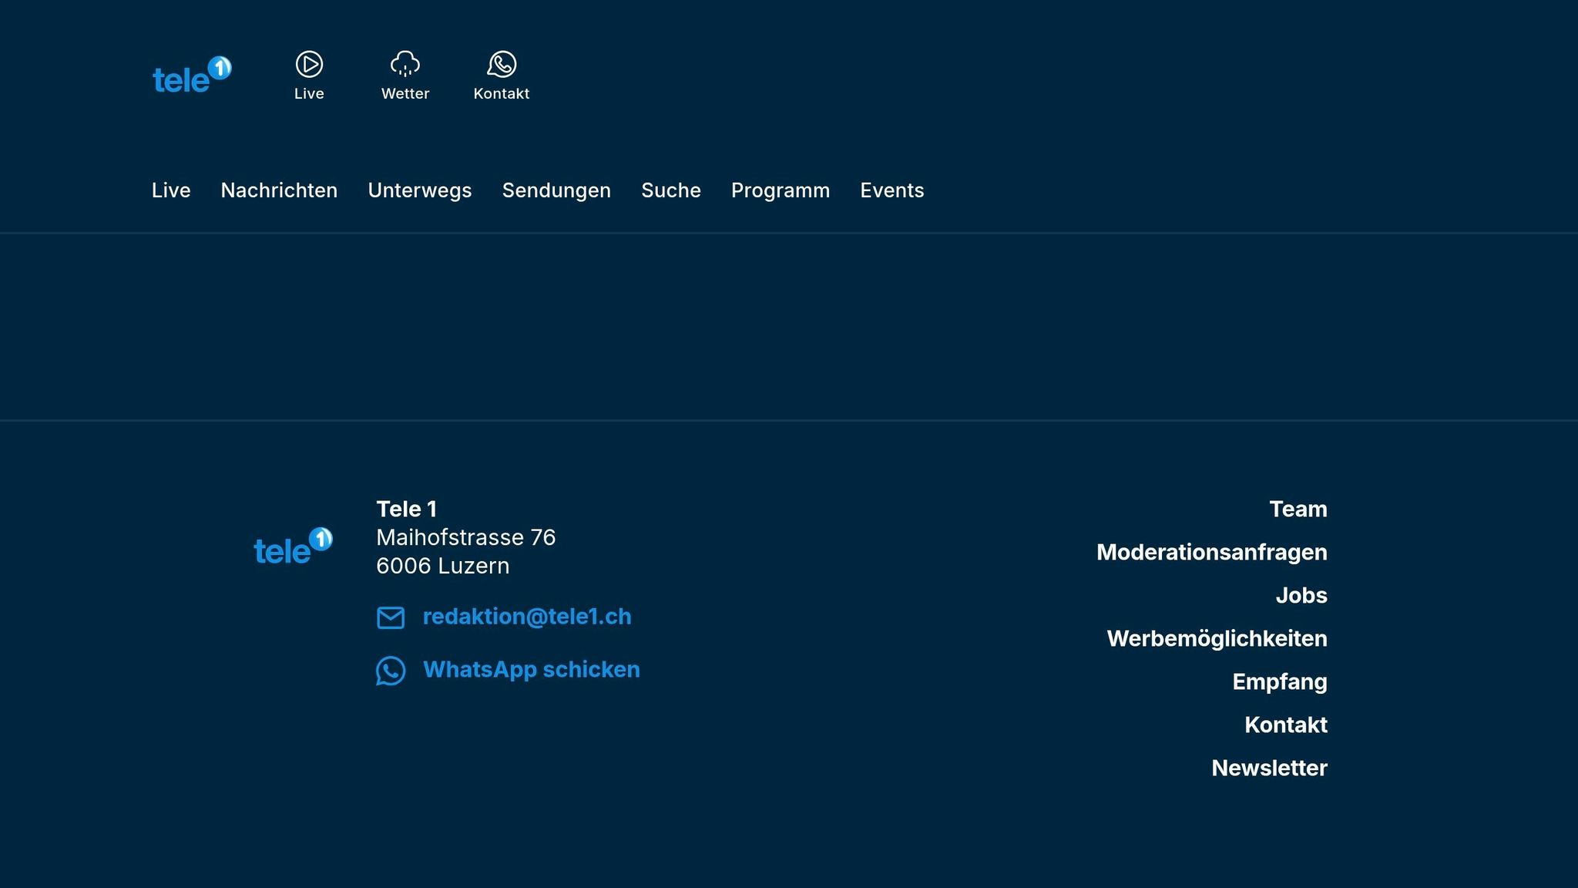Go to the Jobs footer link
This screenshot has width=1578, height=888.
pyautogui.click(x=1301, y=595)
